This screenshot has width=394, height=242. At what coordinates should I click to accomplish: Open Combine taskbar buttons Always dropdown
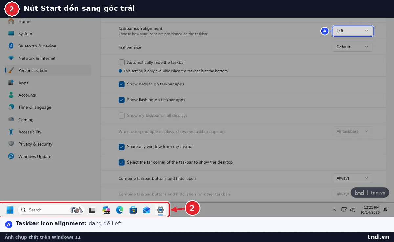(353, 178)
